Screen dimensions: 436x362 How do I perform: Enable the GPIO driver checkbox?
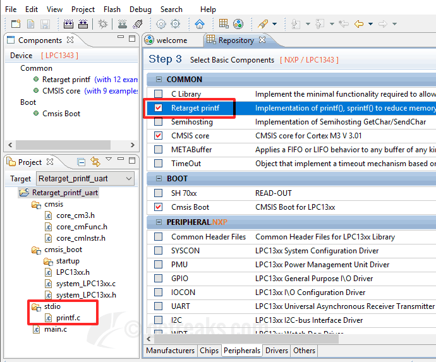pos(158,279)
